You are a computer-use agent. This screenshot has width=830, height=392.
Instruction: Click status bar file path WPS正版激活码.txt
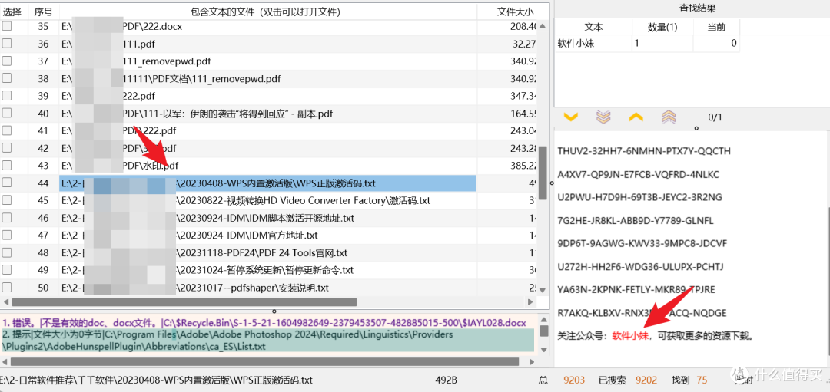pyautogui.click(x=158, y=380)
